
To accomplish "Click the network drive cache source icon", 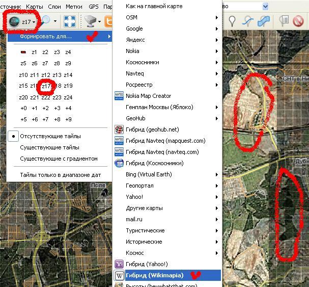I will point(90,21).
